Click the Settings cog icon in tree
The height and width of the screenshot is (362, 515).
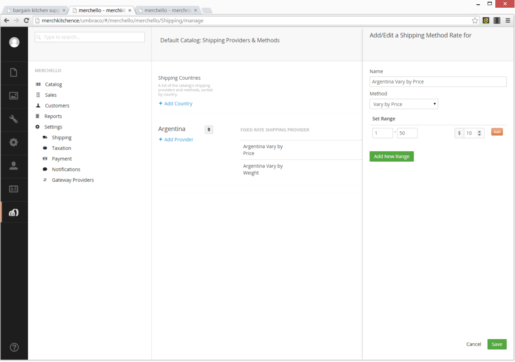[x=38, y=127]
